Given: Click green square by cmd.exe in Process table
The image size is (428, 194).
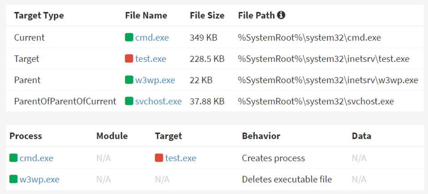Looking at the screenshot, I should (13, 158).
